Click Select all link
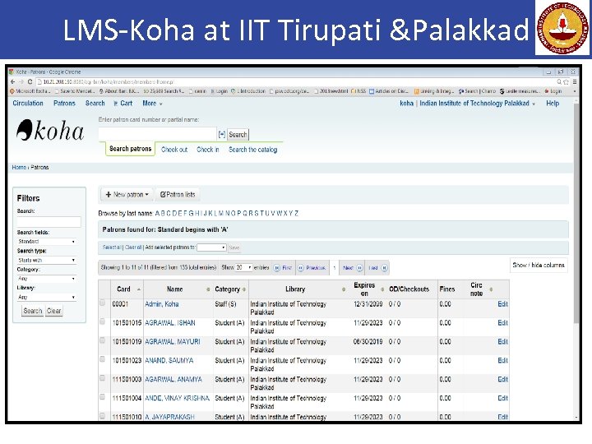This screenshot has width=592, height=444. (112, 247)
